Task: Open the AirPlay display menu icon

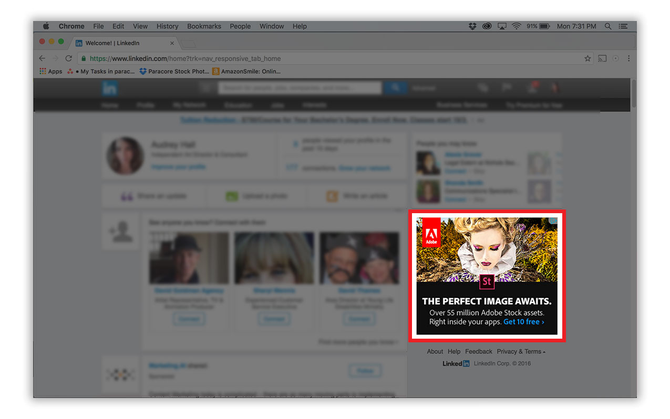Action: pos(502,26)
